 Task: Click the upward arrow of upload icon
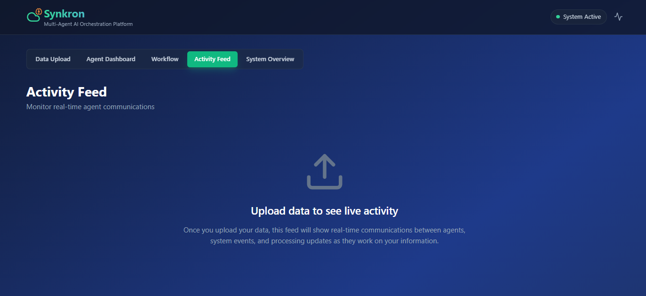[x=325, y=166]
